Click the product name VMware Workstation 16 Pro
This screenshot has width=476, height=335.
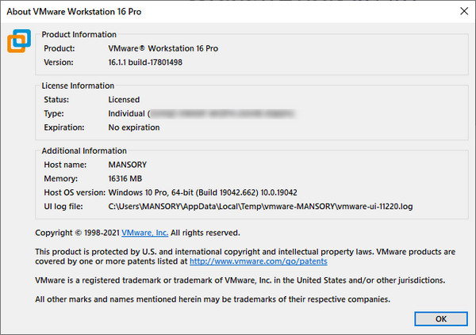163,48
